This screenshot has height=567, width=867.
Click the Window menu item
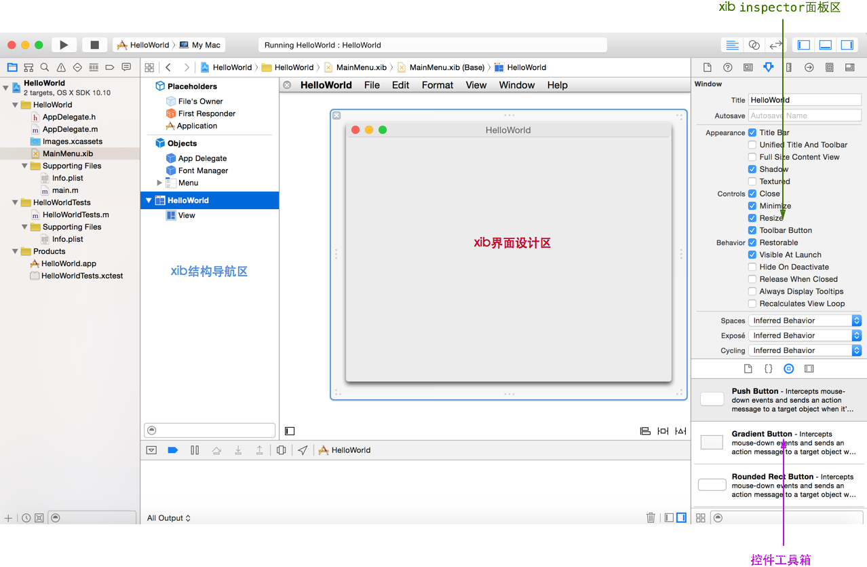[517, 85]
